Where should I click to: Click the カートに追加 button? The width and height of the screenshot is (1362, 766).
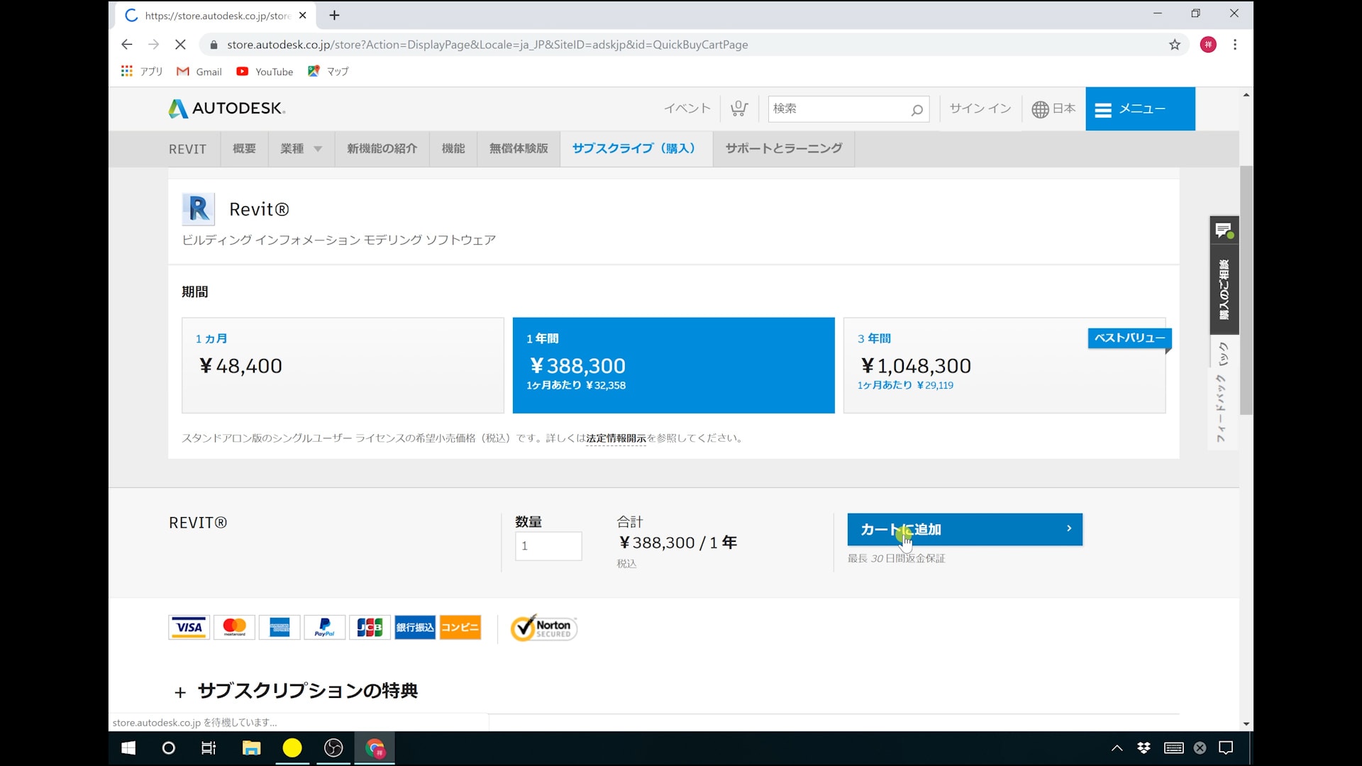(x=964, y=529)
